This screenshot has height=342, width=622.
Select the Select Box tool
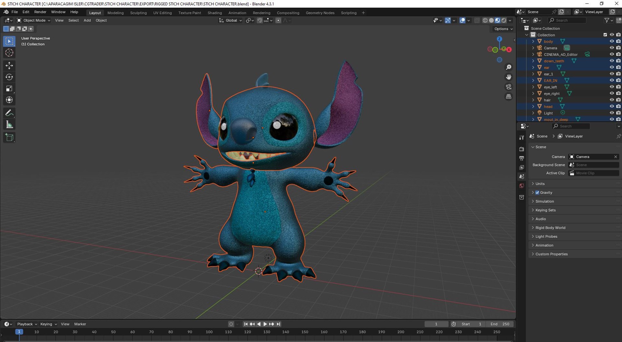click(9, 41)
